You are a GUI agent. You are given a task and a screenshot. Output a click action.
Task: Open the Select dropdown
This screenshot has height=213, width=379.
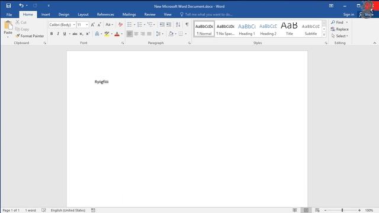pyautogui.click(x=339, y=36)
